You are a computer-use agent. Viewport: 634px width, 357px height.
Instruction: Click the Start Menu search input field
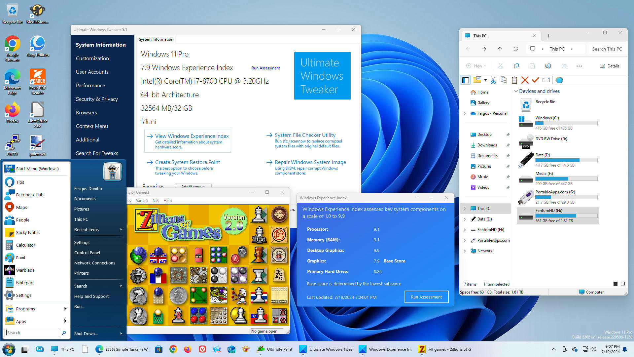[x=32, y=333]
